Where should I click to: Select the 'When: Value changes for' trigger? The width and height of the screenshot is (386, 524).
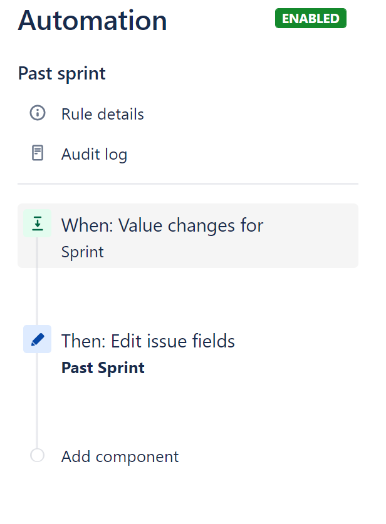pos(162,225)
